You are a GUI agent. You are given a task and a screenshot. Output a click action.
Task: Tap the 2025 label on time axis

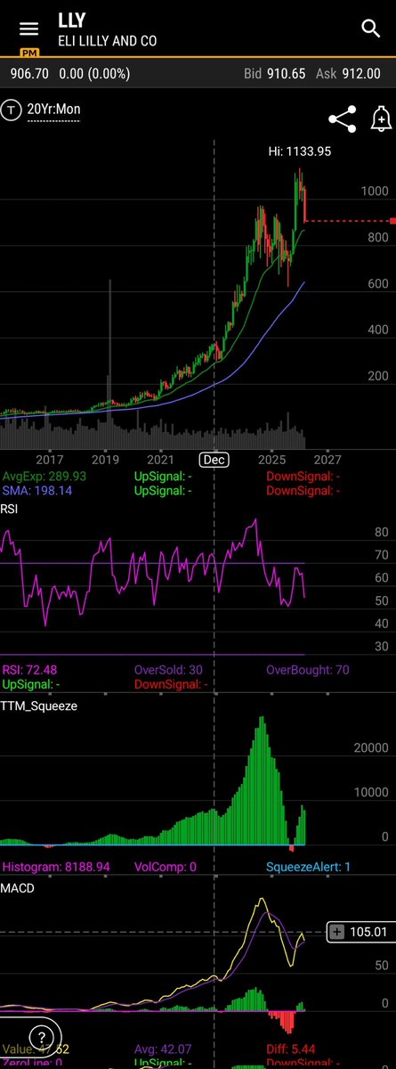(271, 460)
